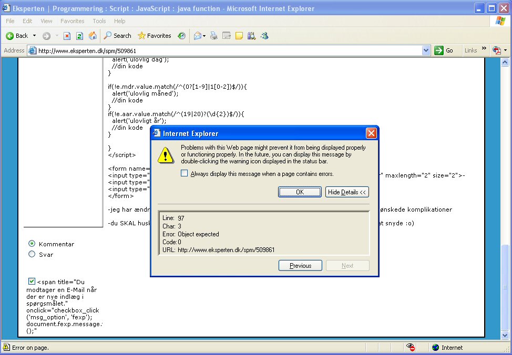Click the Previous error button
Image resolution: width=512 pixels, height=355 pixels.
(x=300, y=266)
